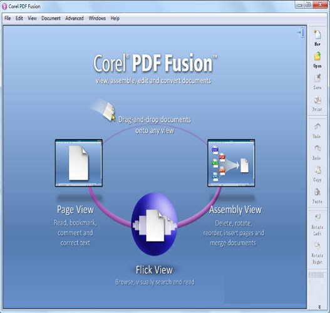The width and height of the screenshot is (330, 313).
Task: Click 'view, assemble, edit and convert documents' tagline
Action: click(153, 81)
